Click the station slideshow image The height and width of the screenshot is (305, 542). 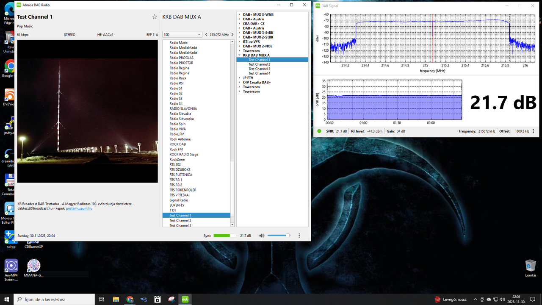coord(87,111)
